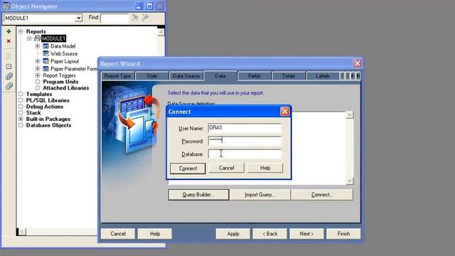Image resolution: width=455 pixels, height=256 pixels.
Task: Expand the Built-in Packages node
Action: [x=21, y=119]
